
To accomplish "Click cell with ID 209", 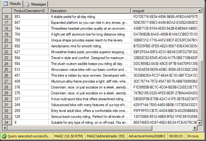I will (x=30, y=111).
